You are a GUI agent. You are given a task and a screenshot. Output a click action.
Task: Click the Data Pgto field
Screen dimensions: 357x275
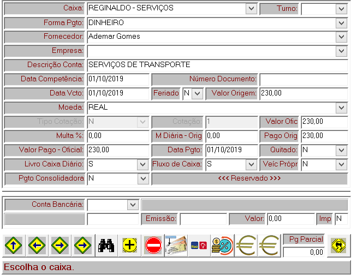click(x=231, y=150)
